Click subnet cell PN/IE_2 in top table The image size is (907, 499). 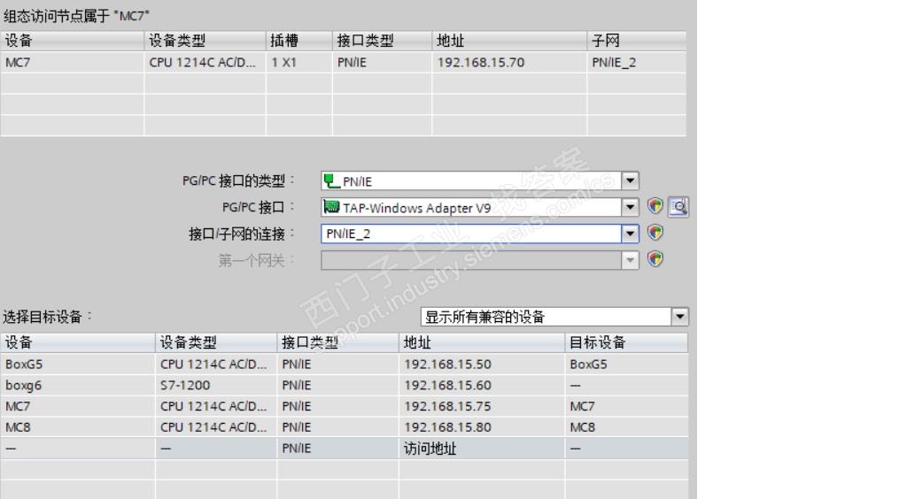coord(614,62)
